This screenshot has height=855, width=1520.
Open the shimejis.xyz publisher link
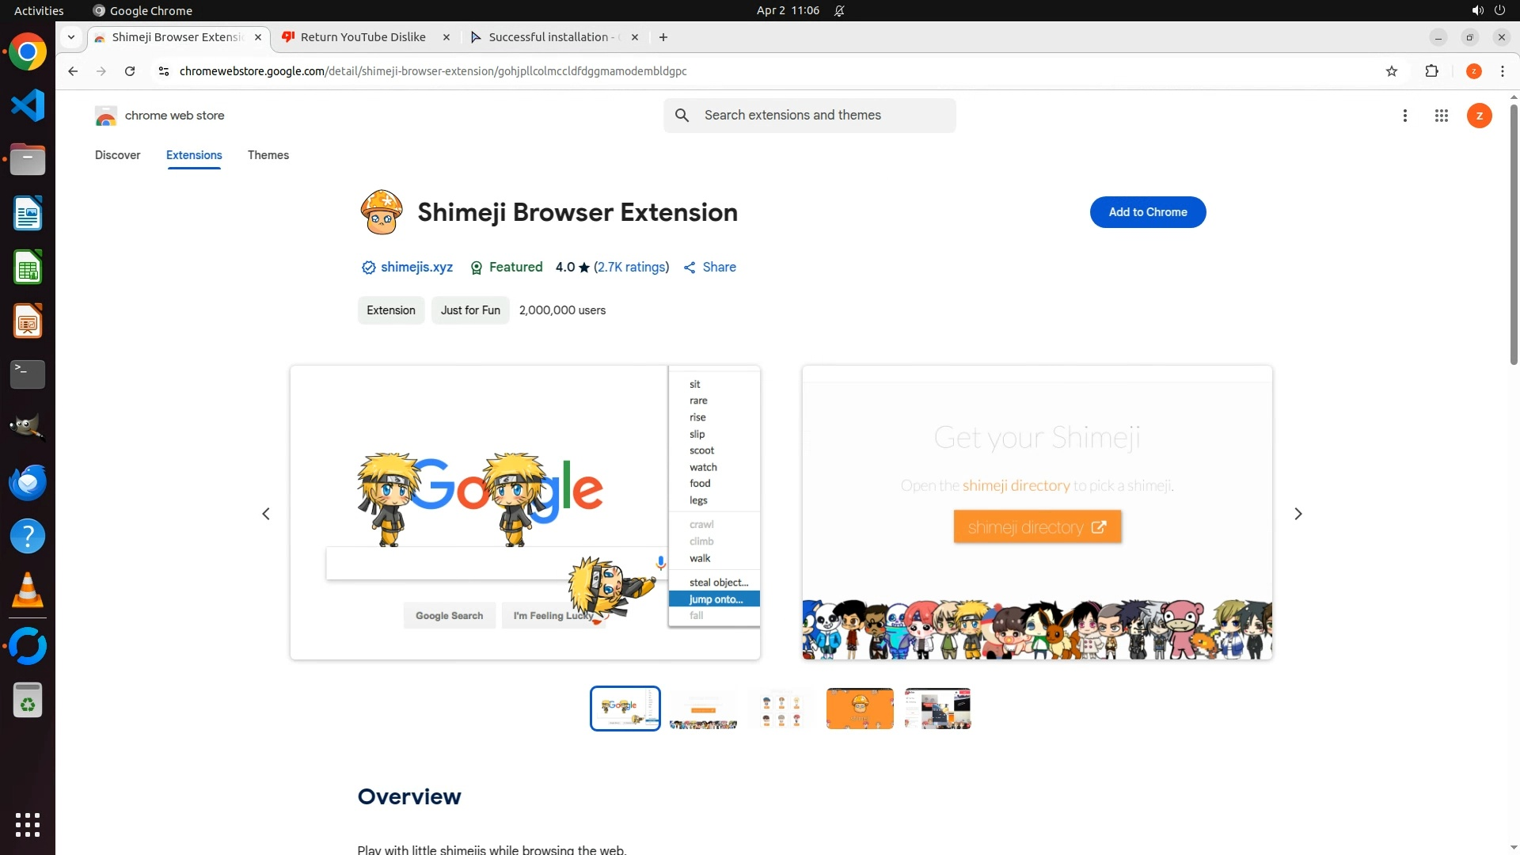pos(416,268)
